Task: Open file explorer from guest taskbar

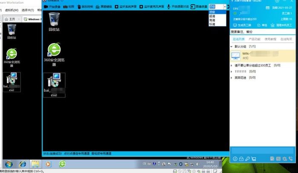Action: (x=35, y=164)
